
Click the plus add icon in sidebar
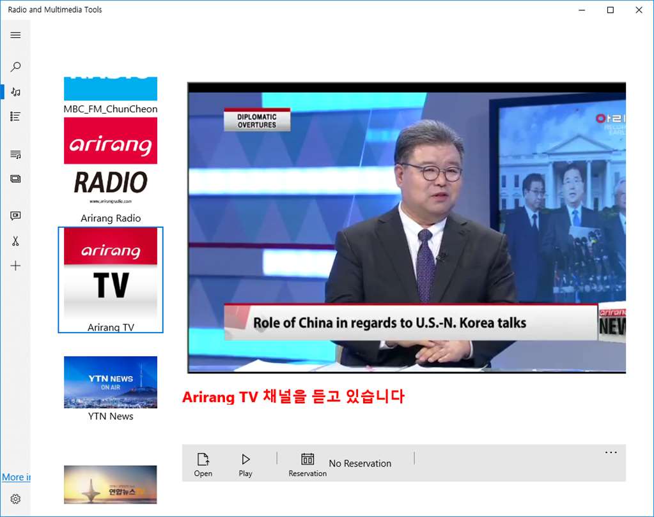click(15, 266)
